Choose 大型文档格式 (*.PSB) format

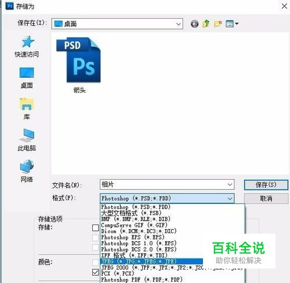point(172,213)
